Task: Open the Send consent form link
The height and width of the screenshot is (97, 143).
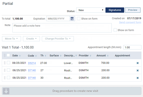Action: tap(130, 22)
